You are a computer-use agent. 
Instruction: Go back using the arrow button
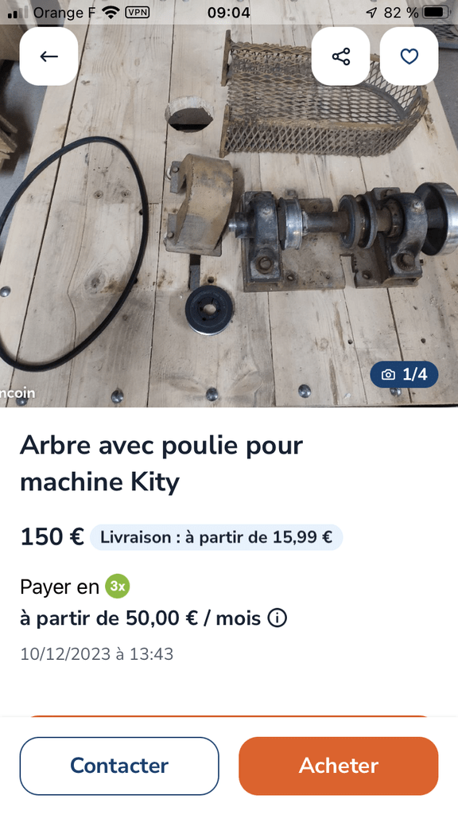[49, 57]
